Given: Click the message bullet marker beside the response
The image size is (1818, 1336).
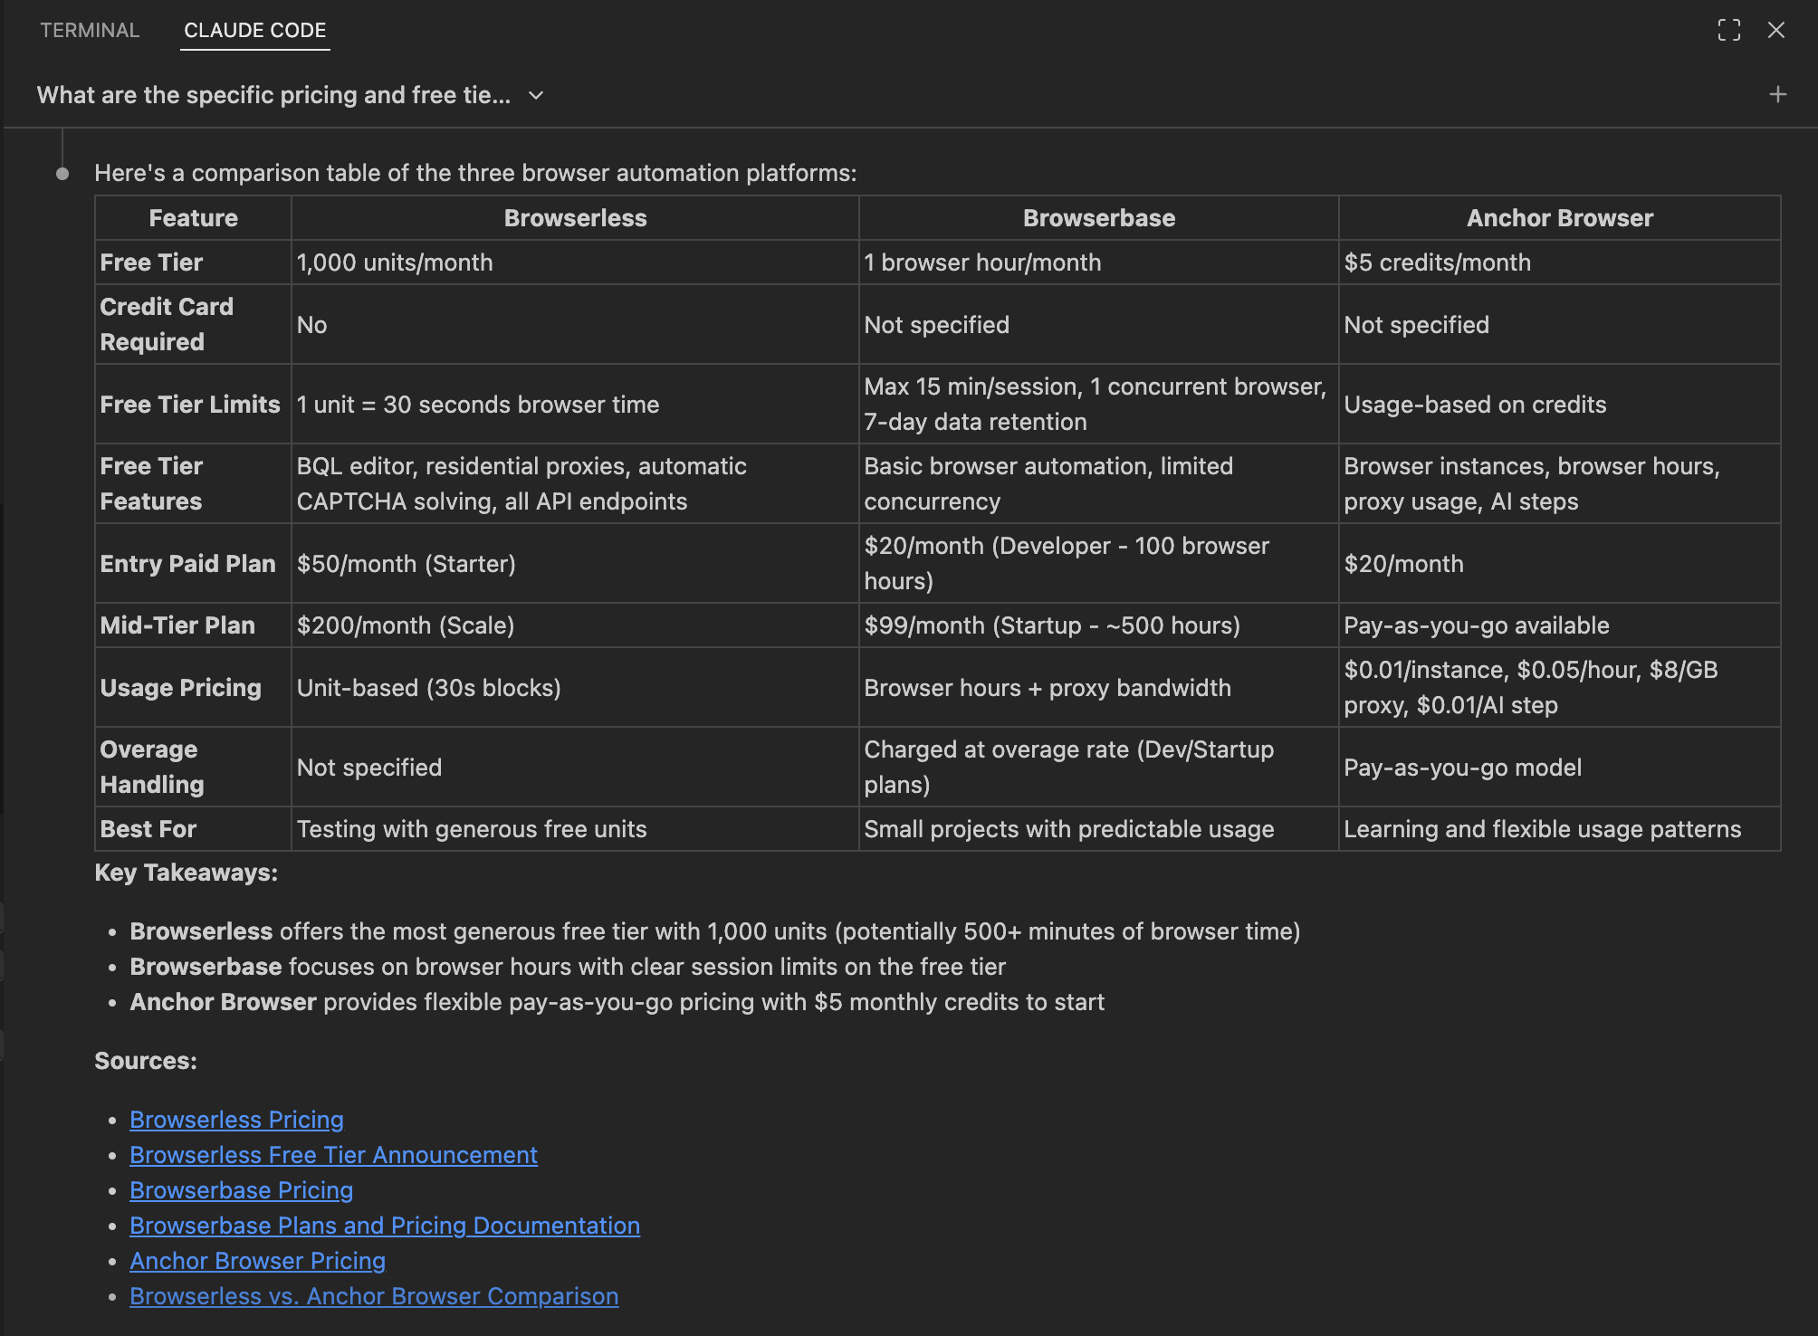Looking at the screenshot, I should pos(62,174).
